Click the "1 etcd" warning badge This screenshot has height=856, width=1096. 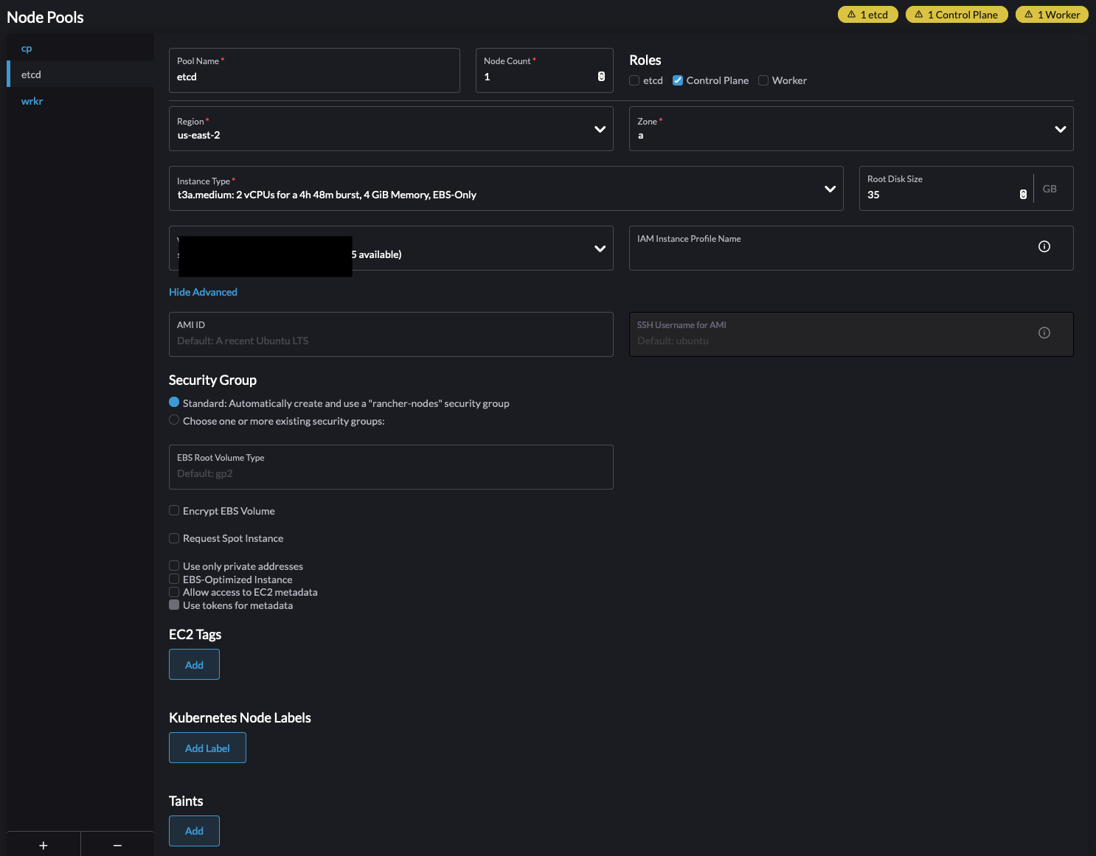pos(867,14)
